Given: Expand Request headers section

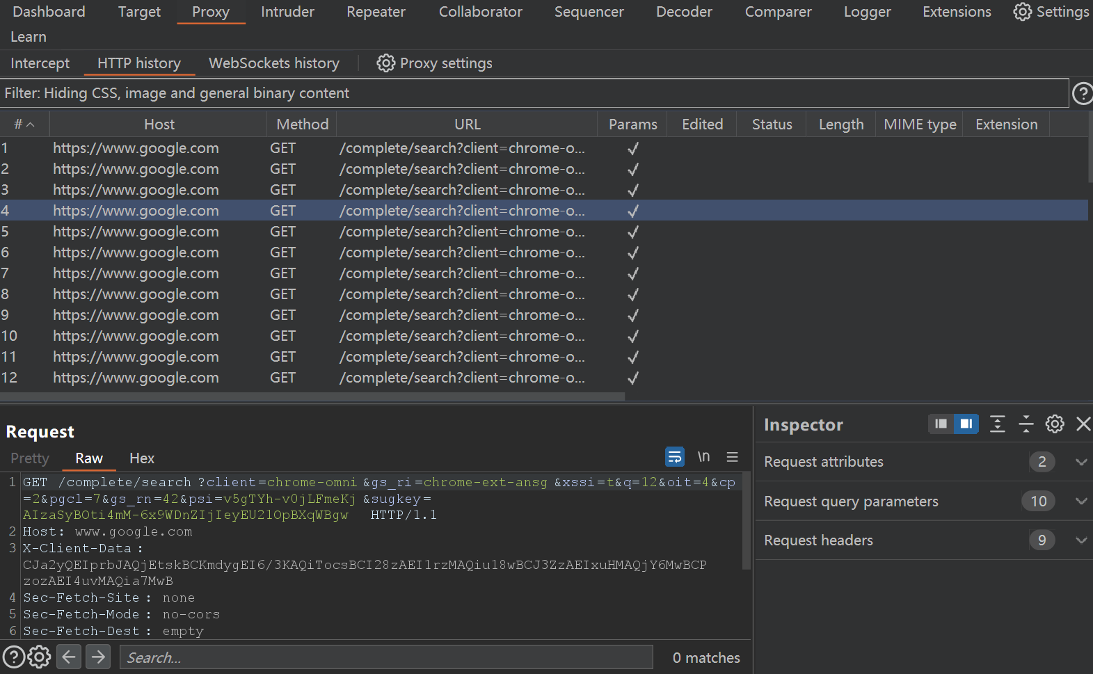Looking at the screenshot, I should (1080, 540).
